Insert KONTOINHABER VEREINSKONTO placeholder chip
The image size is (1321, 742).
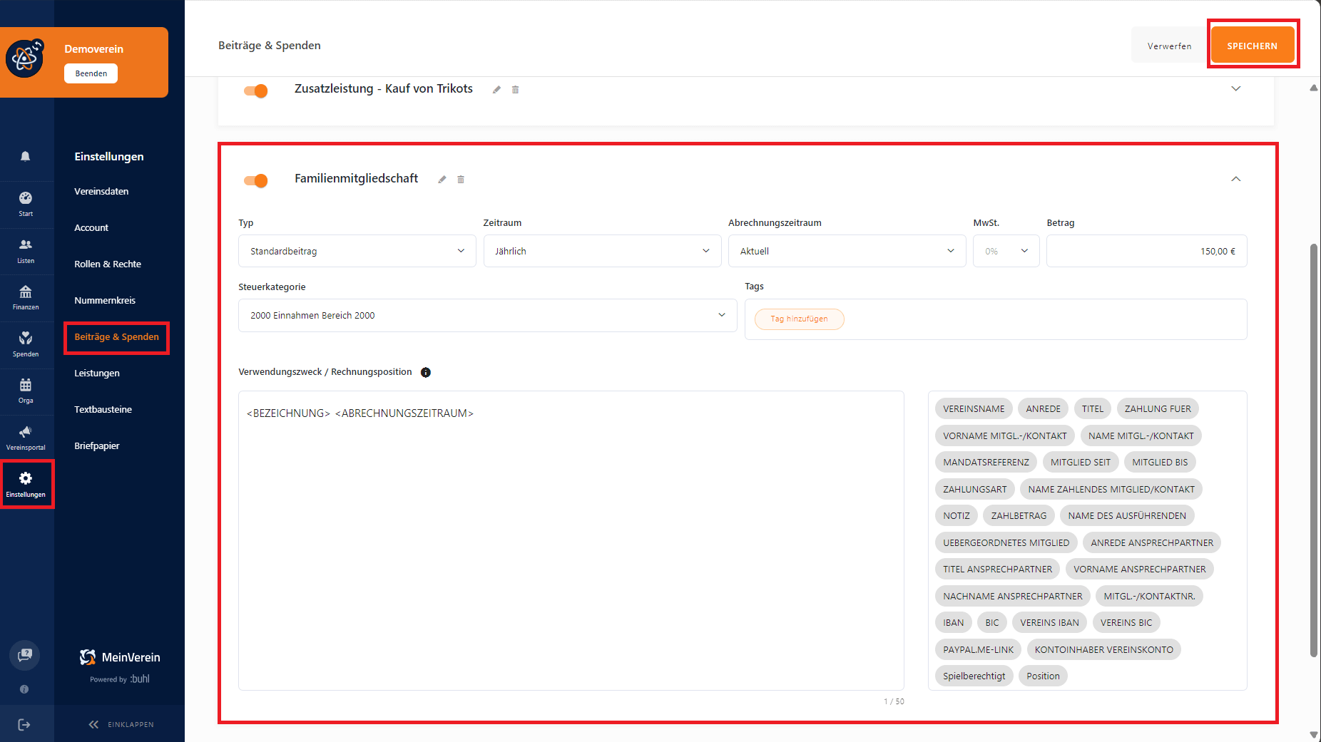pyautogui.click(x=1103, y=649)
